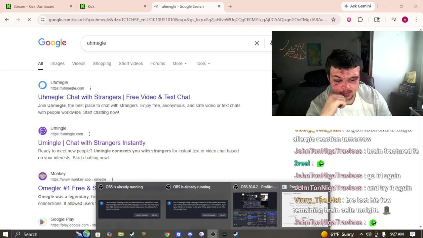This screenshot has height=238, width=423.
Task: Open the OBS 30.0.2 Profile window thumbnail
Action: pyautogui.click(x=255, y=206)
